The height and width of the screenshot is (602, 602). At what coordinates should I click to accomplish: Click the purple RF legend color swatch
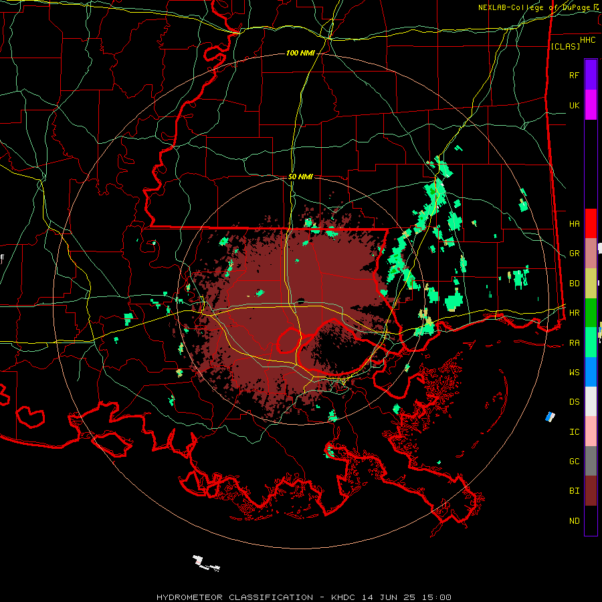coord(591,75)
